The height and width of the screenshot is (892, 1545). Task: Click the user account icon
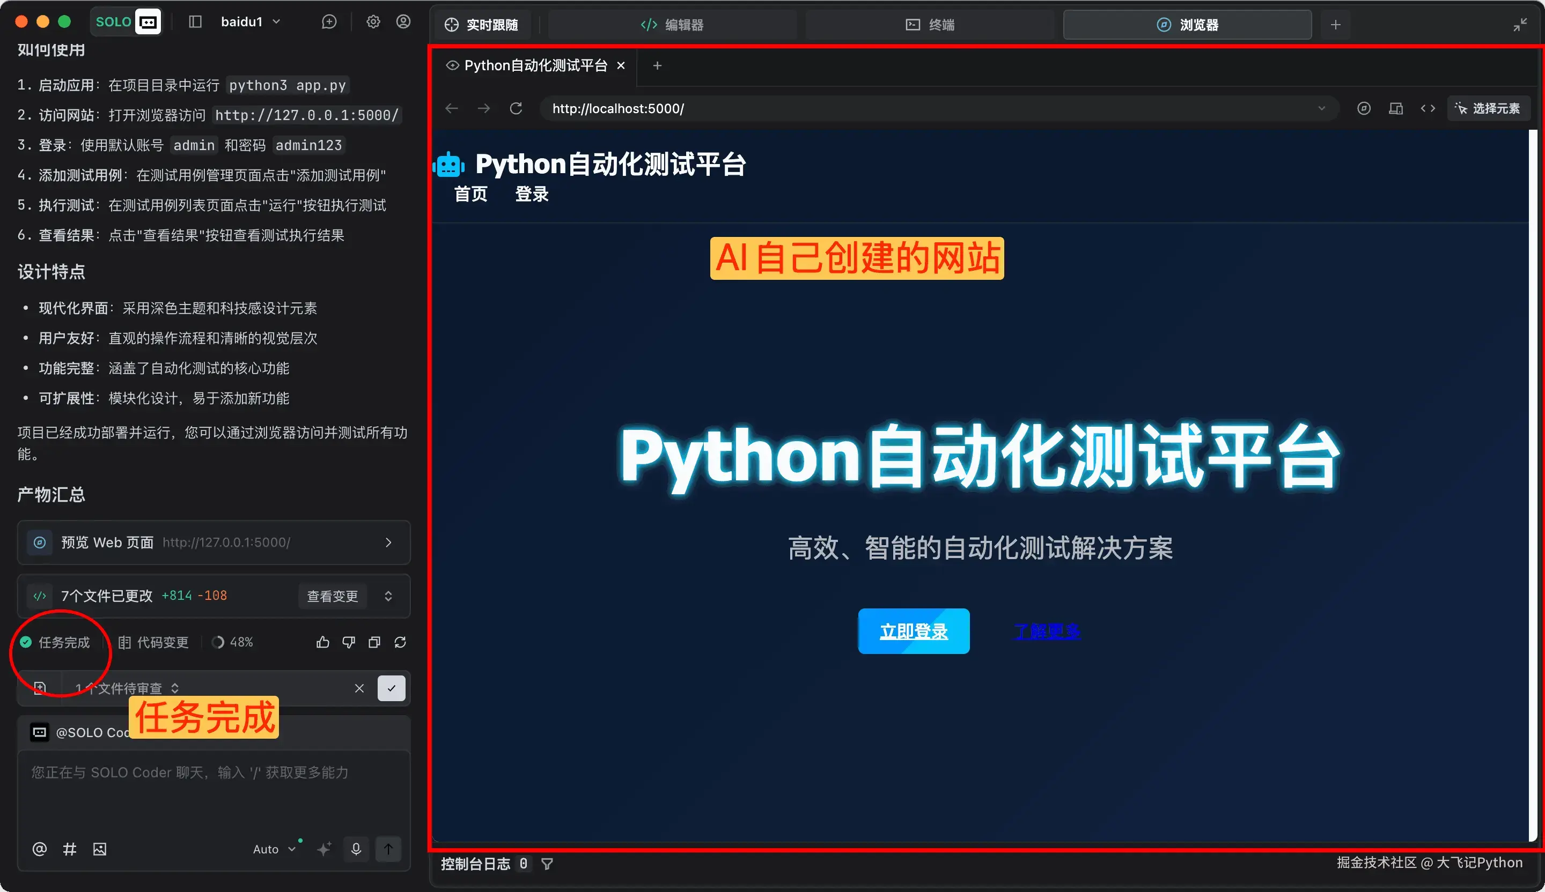pos(403,22)
